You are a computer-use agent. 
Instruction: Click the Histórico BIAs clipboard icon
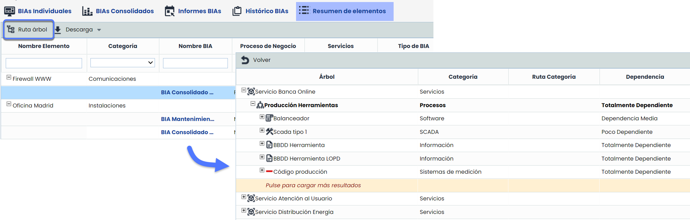[x=237, y=11]
